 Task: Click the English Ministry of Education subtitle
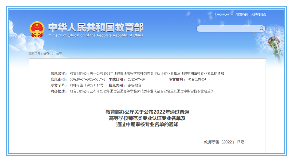pyautogui.click(x=96, y=35)
